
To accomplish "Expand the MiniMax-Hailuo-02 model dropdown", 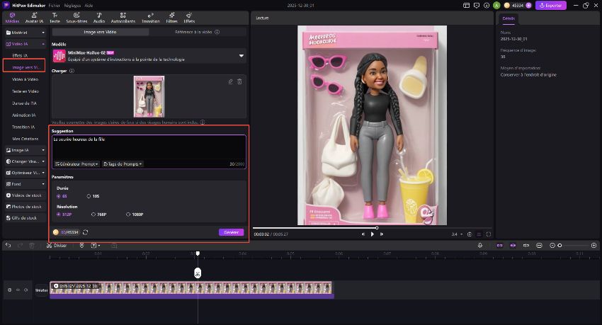I will pos(242,55).
